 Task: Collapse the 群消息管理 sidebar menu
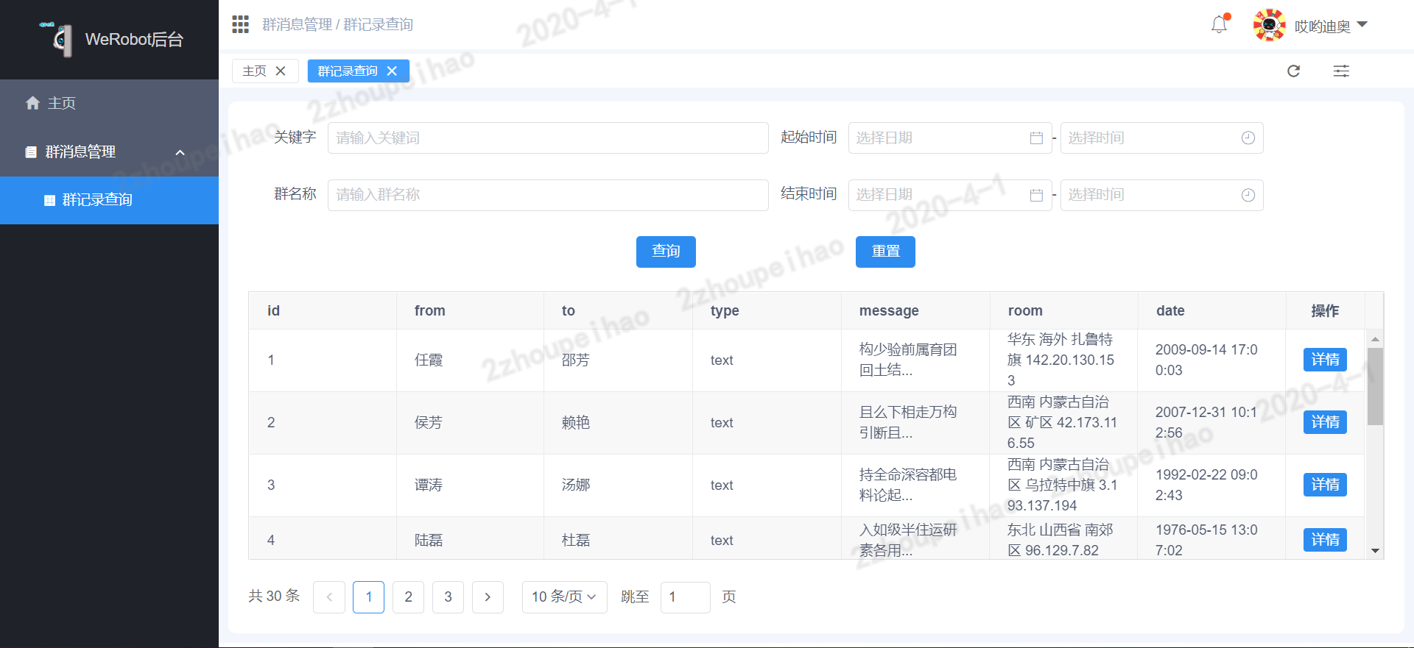pyautogui.click(x=109, y=152)
